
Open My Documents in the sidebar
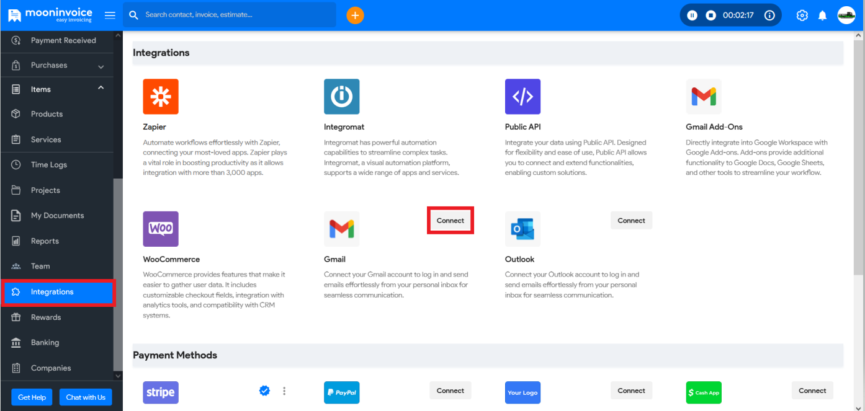point(56,216)
